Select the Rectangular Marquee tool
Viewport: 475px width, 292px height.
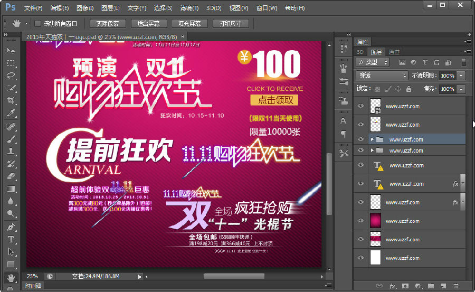point(11,63)
